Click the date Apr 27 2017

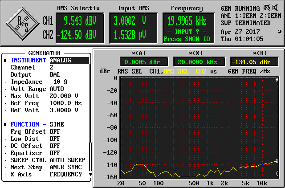(240, 32)
